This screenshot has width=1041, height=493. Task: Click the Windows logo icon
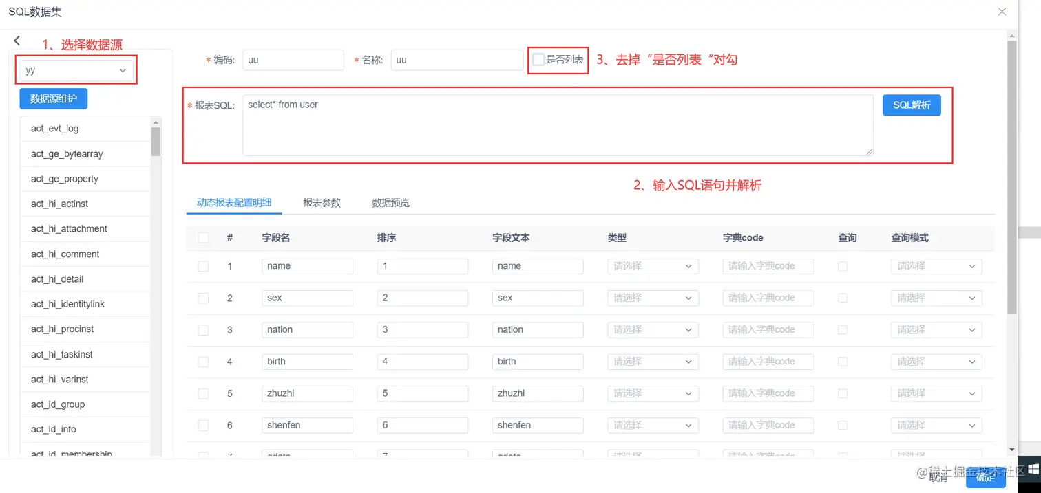coord(1033,470)
